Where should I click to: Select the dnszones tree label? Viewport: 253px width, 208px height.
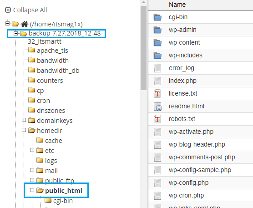point(51,111)
